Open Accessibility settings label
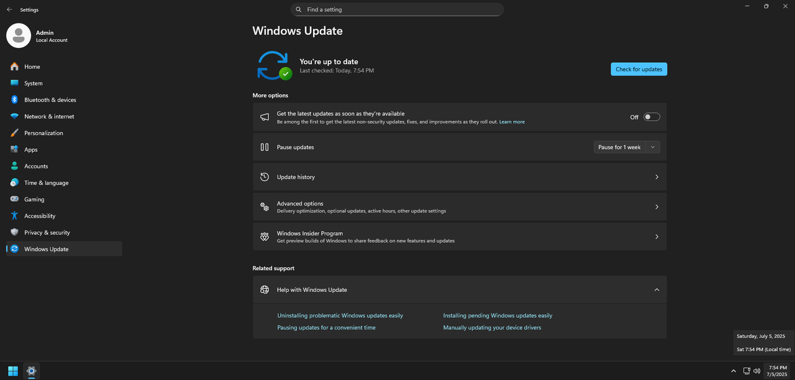The height and width of the screenshot is (380, 795). click(40, 216)
